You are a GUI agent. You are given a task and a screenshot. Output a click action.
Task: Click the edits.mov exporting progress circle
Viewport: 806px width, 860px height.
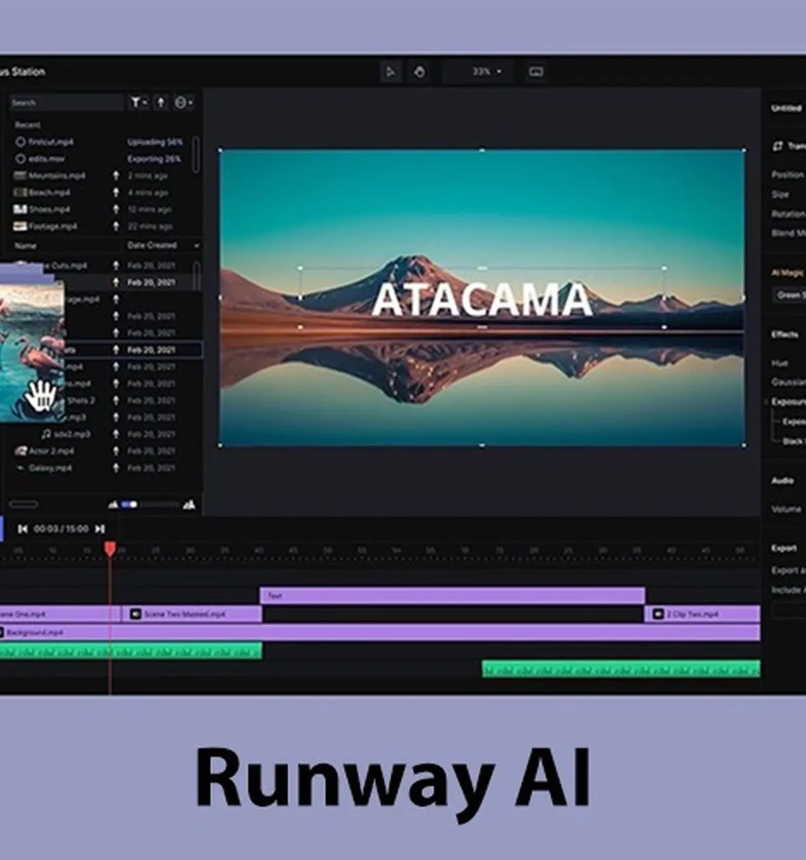pyautogui.click(x=20, y=159)
